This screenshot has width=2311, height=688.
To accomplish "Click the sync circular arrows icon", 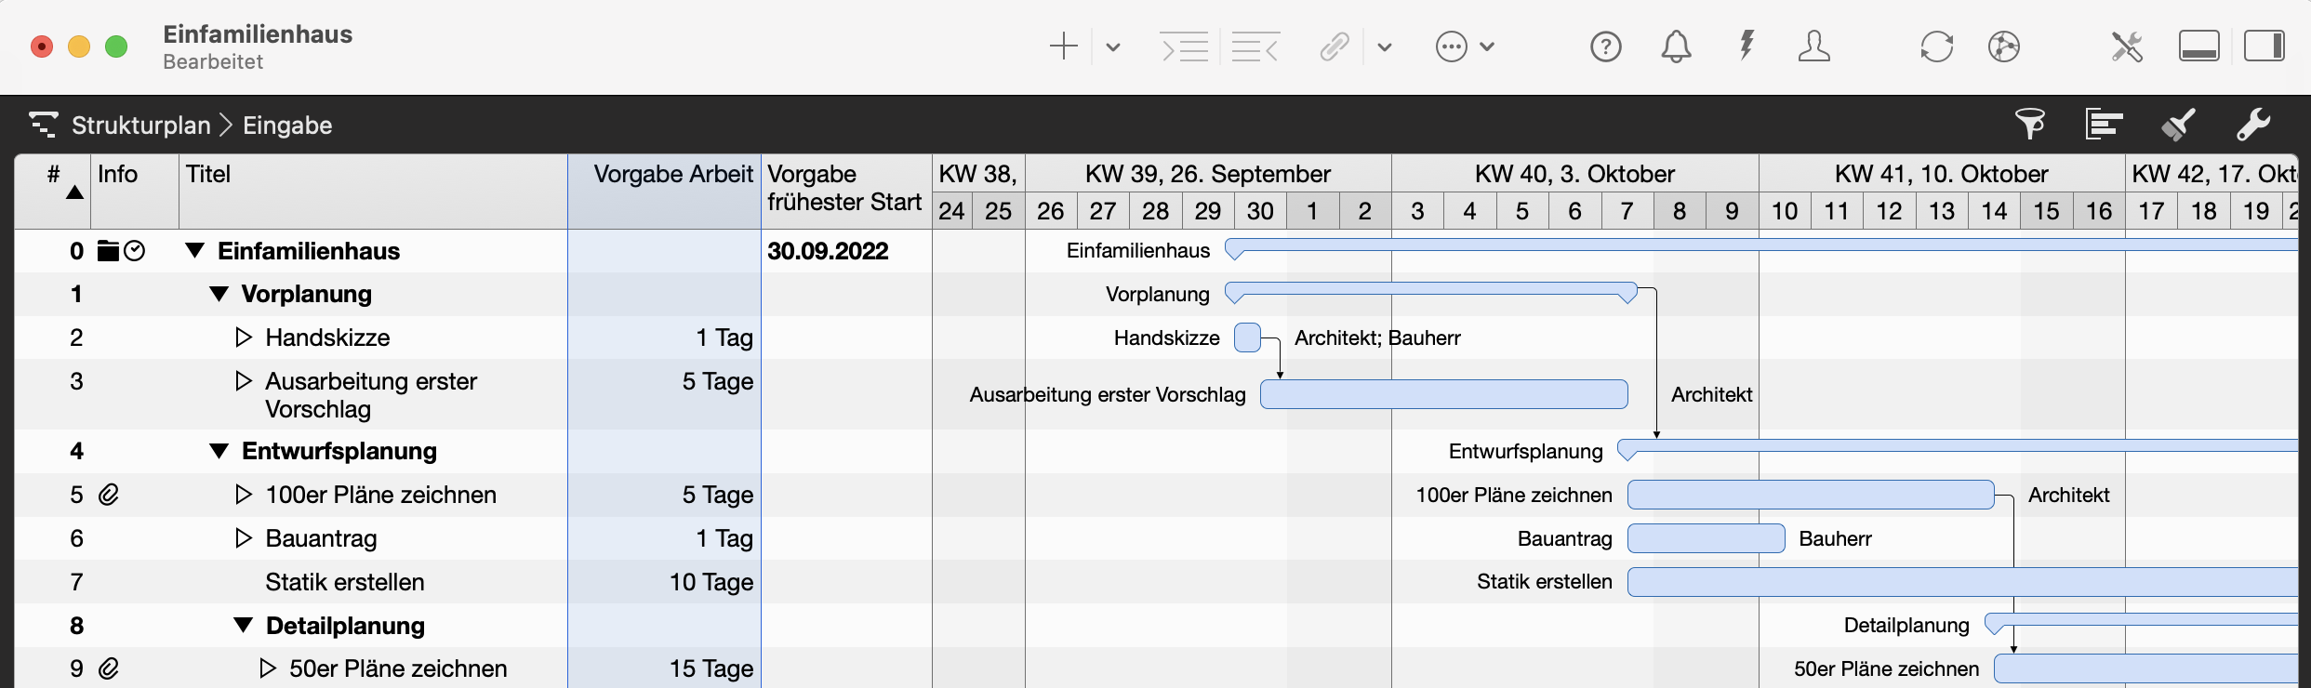I will pyautogui.click(x=1937, y=46).
